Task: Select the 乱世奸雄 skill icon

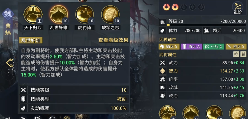Action: [59, 14]
